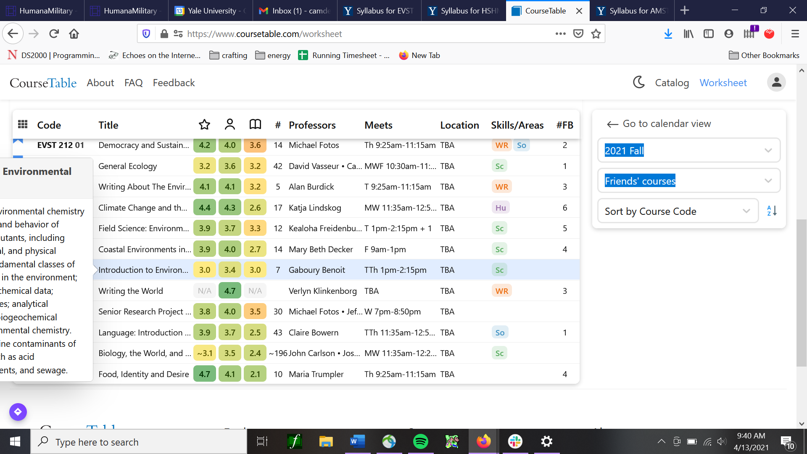Close the CourseTable tab
807x454 pixels.
pos(579,11)
